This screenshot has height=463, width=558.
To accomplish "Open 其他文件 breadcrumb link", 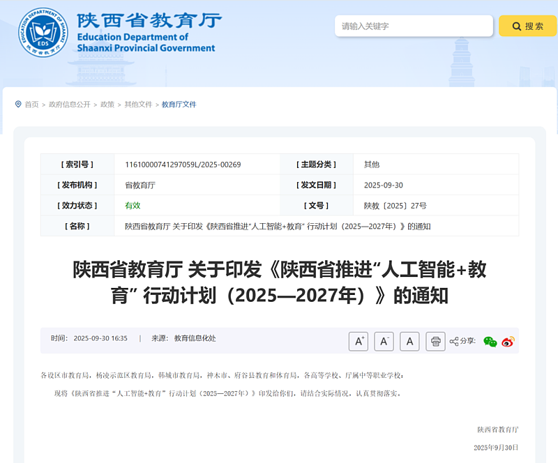I will coord(138,105).
